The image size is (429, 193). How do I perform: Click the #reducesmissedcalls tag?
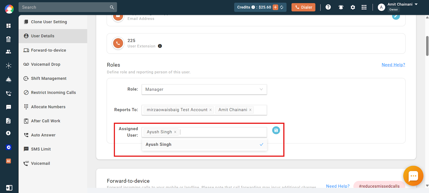click(379, 186)
